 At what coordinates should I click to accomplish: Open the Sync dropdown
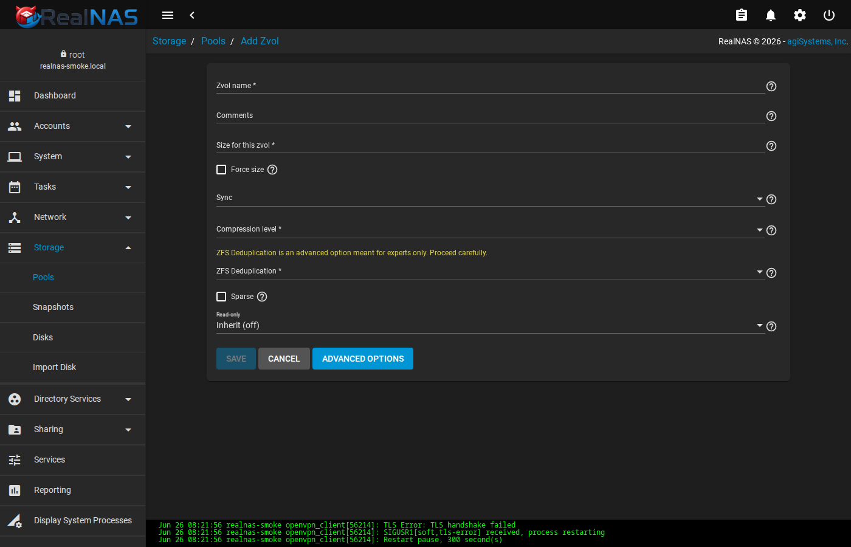[490, 199]
